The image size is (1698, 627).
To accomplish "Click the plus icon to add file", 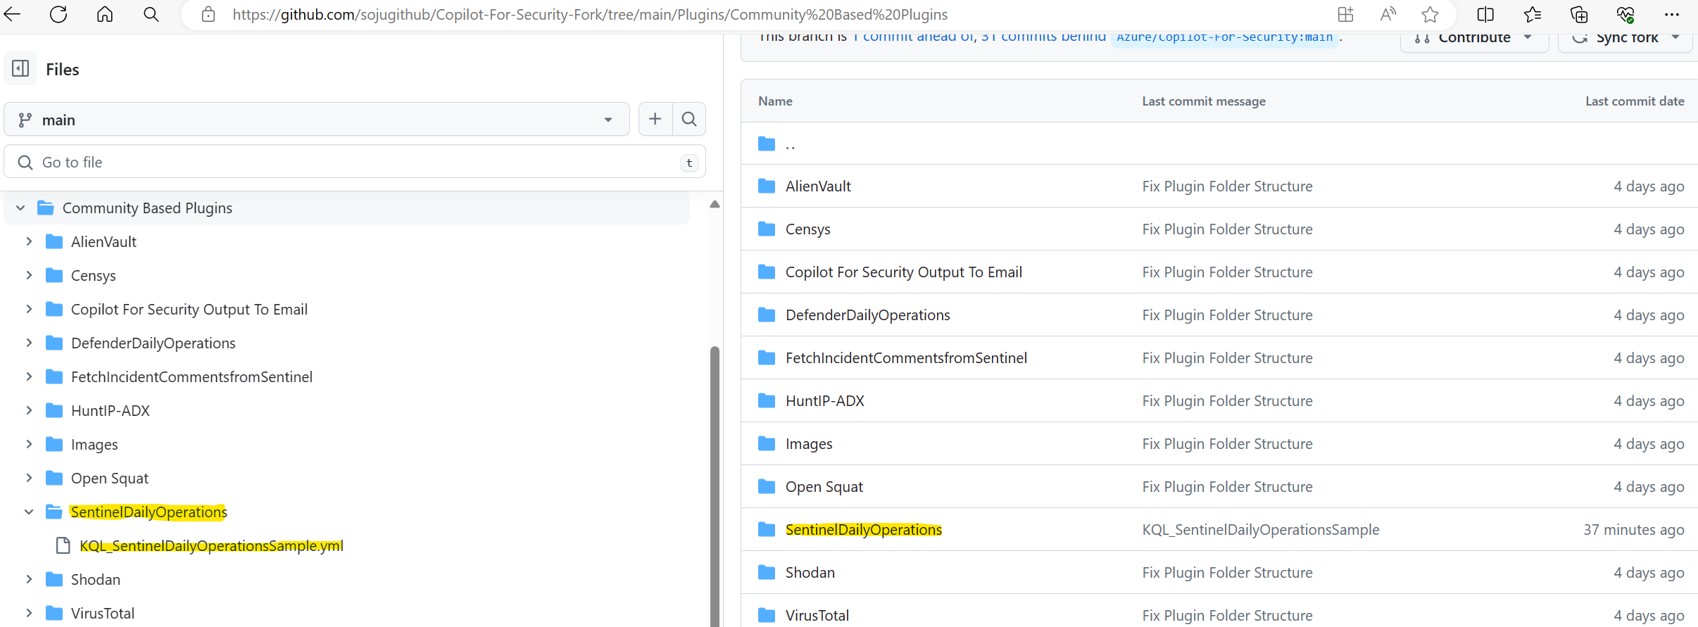I will point(655,120).
